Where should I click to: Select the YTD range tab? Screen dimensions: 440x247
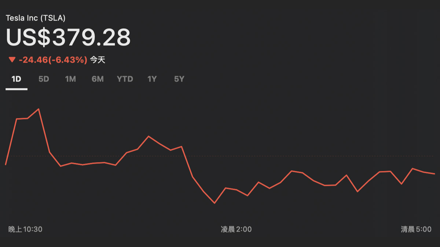[x=125, y=79]
